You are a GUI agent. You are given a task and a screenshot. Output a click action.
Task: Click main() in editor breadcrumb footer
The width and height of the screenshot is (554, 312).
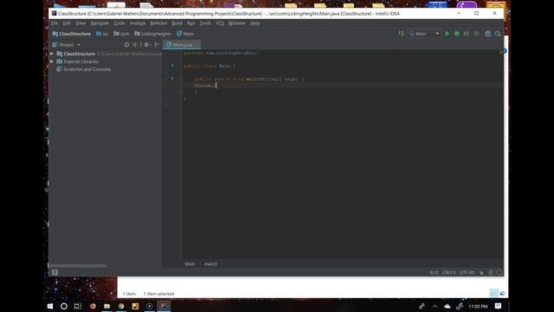pyautogui.click(x=210, y=263)
